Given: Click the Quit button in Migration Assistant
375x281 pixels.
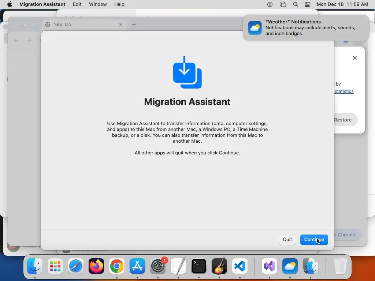Looking at the screenshot, I should (287, 239).
